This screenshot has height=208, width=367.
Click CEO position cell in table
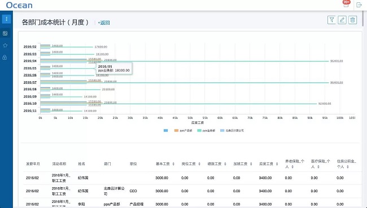click(x=133, y=191)
